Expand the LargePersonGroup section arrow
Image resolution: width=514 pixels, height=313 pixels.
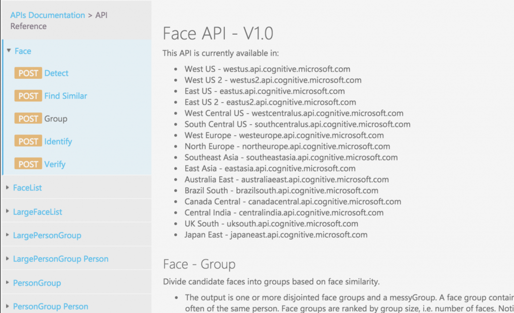[8, 235]
